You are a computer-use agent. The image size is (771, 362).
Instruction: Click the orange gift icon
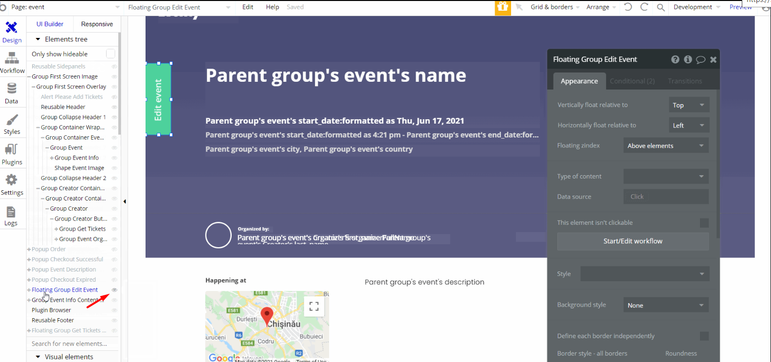(503, 7)
